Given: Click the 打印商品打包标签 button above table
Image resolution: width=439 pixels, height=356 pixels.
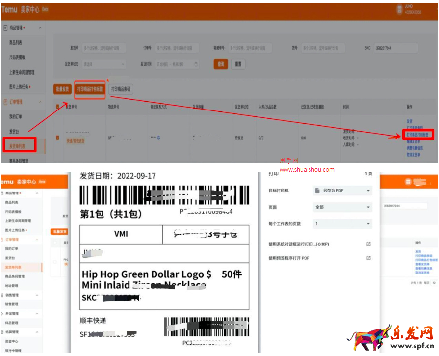Looking at the screenshot, I should coord(90,89).
